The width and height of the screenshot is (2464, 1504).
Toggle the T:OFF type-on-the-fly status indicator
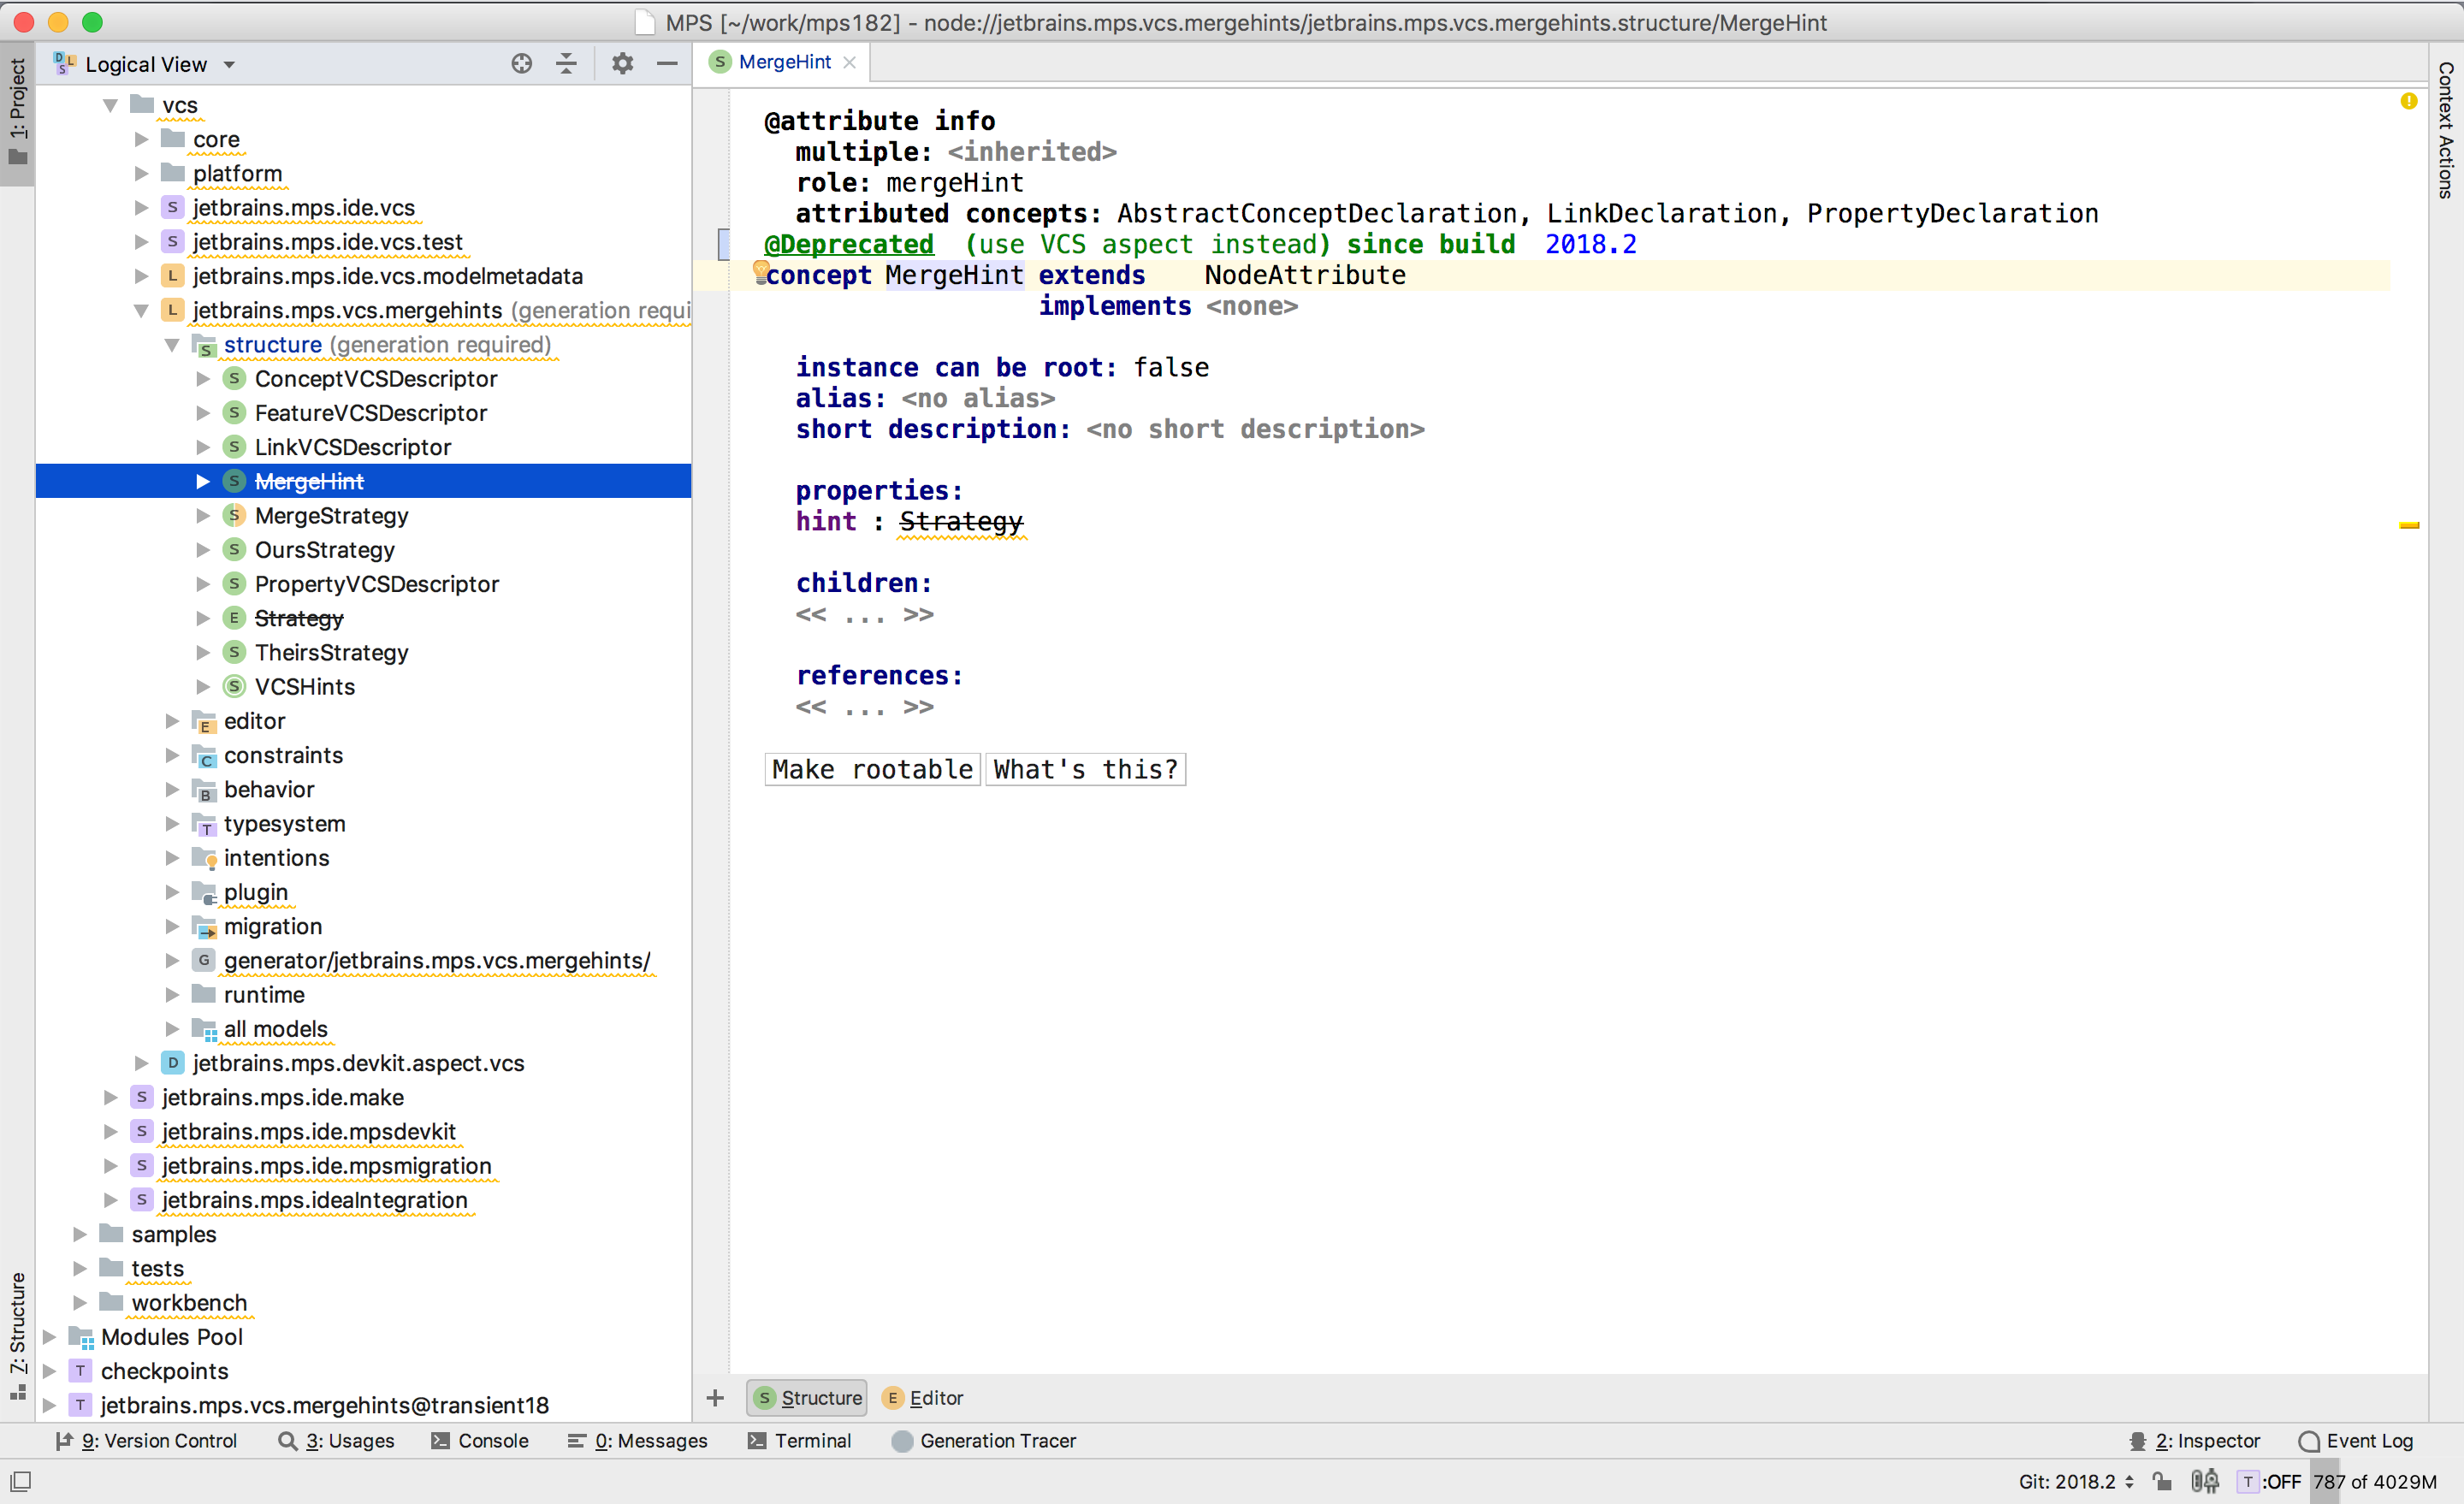[x=2268, y=1481]
